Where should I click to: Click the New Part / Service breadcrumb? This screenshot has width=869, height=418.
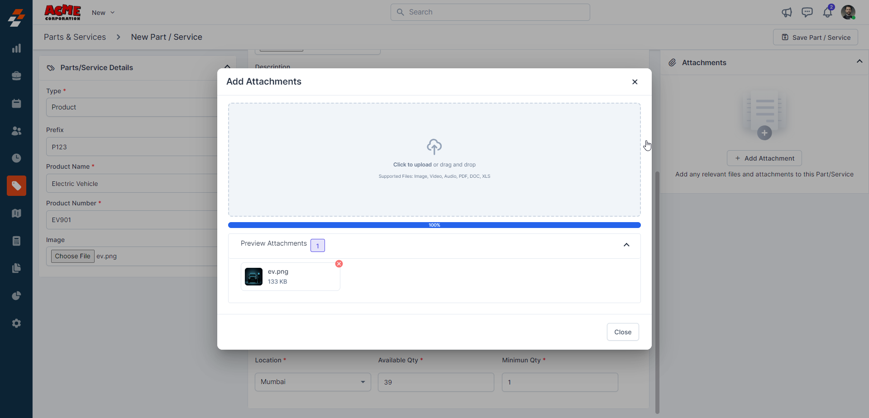click(167, 37)
